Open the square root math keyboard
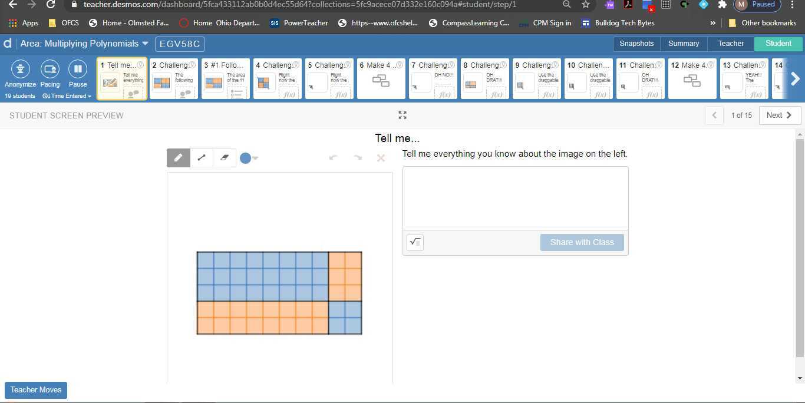The width and height of the screenshot is (805, 403). [x=415, y=242]
